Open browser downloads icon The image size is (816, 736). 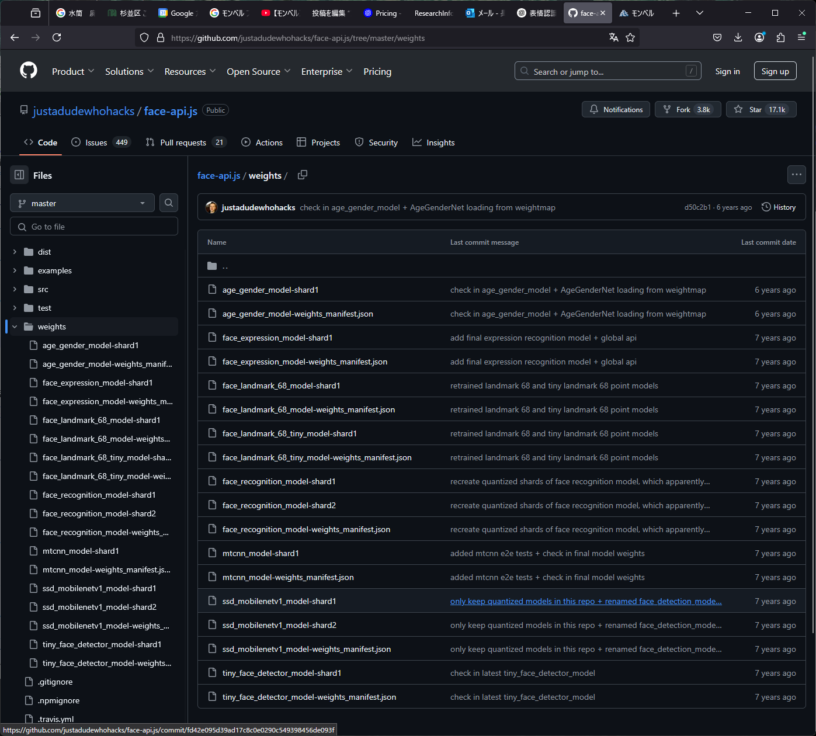(x=738, y=37)
